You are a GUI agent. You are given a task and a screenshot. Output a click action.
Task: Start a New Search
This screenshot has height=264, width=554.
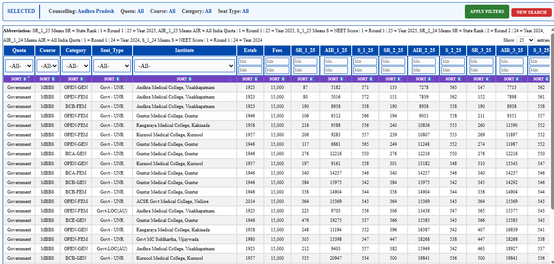tap(531, 12)
